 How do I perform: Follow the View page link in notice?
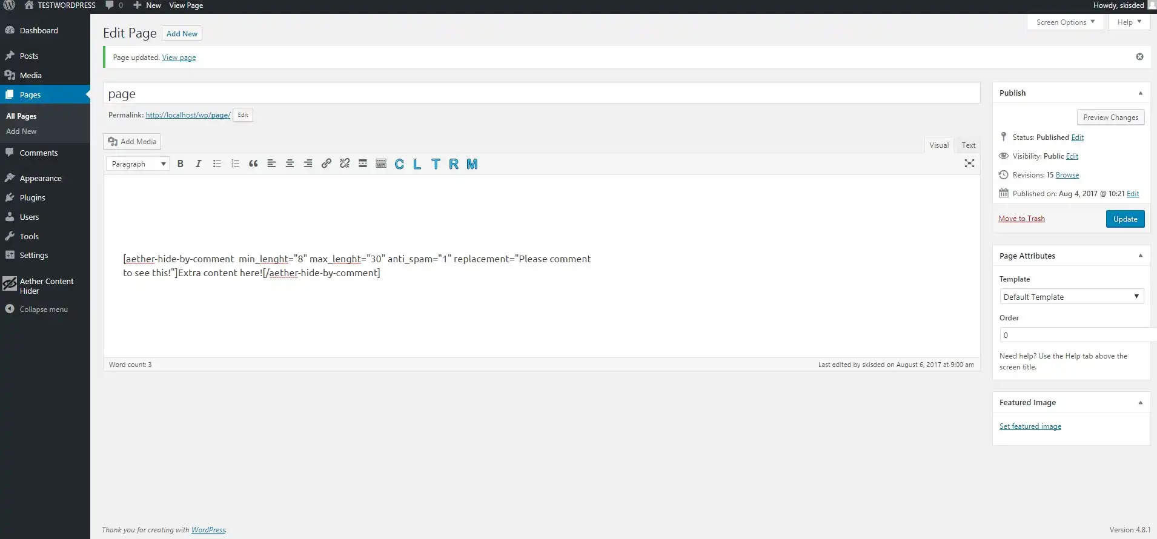(179, 58)
